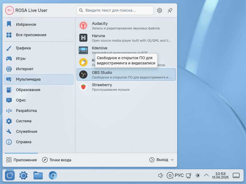
Task: Click the Audacity description text
Action: point(126,28)
